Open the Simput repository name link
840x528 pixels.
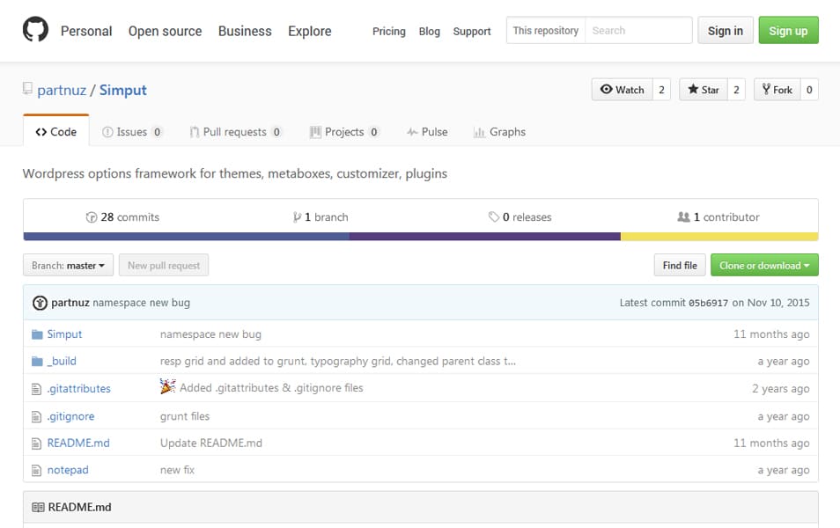pyautogui.click(x=122, y=90)
